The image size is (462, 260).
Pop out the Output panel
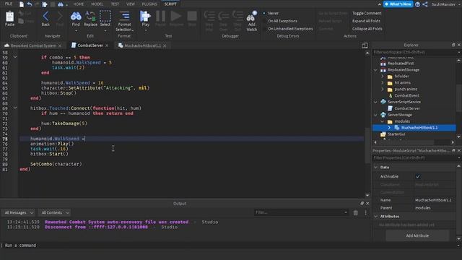pos(362,204)
